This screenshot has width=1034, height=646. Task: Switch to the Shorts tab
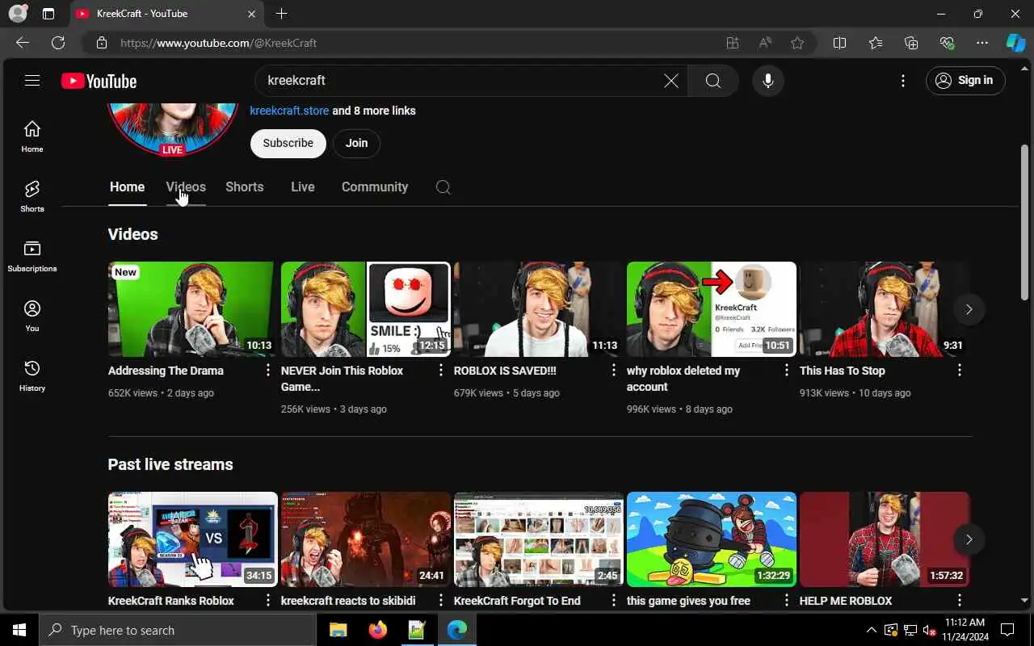pyautogui.click(x=245, y=187)
